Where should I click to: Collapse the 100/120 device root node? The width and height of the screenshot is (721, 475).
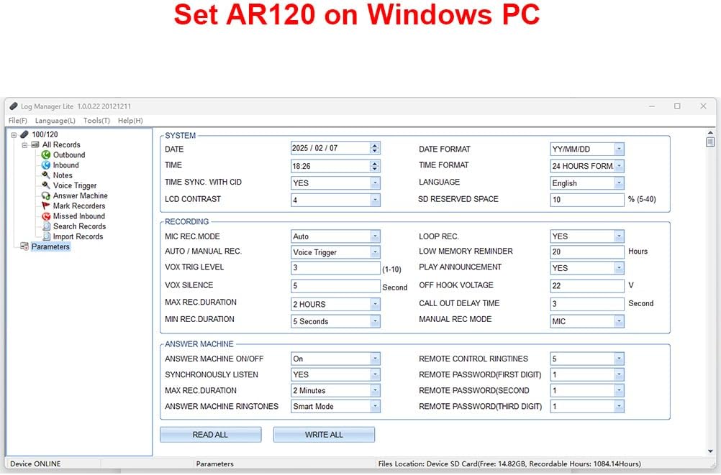click(x=14, y=134)
